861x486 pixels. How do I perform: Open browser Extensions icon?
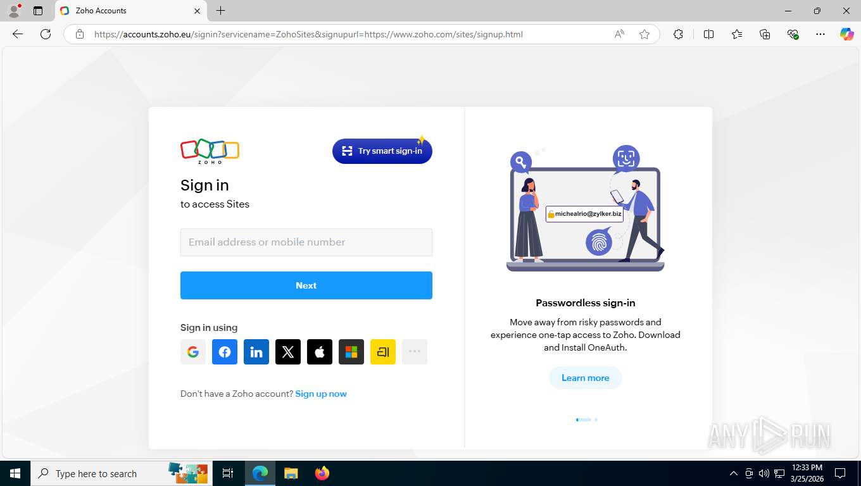point(678,34)
